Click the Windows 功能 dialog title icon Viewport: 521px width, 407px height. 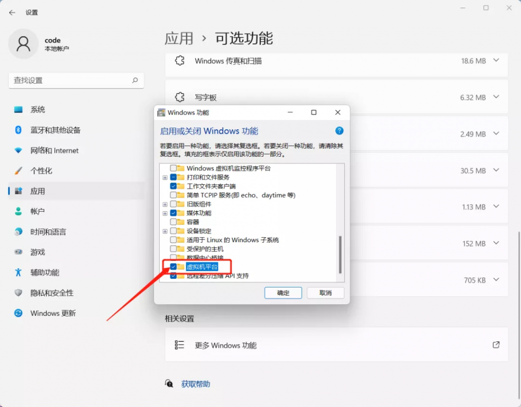coord(161,112)
